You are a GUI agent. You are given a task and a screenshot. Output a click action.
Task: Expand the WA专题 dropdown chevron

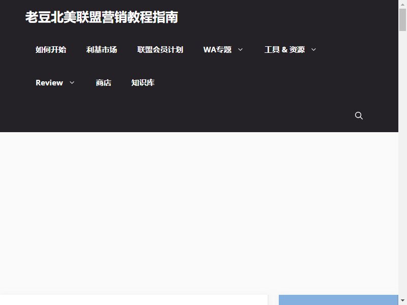point(240,49)
